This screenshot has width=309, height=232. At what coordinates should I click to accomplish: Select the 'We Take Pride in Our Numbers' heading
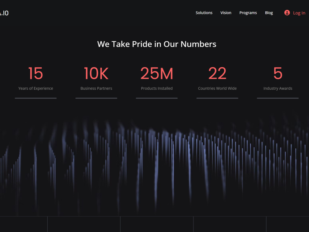(x=157, y=44)
